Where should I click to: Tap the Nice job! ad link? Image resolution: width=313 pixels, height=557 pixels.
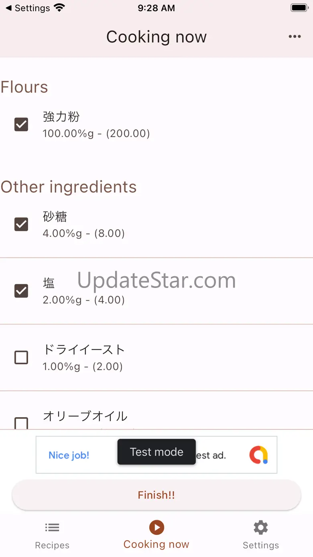(69, 455)
